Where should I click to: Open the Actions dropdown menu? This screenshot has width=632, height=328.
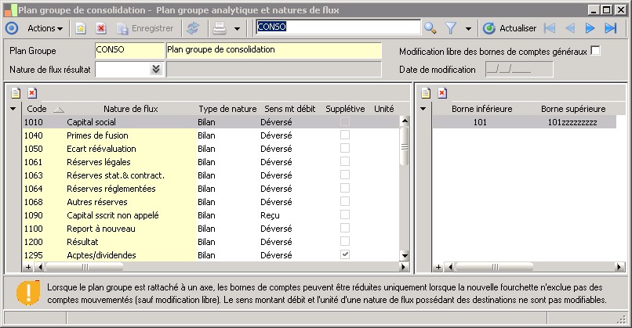point(46,28)
